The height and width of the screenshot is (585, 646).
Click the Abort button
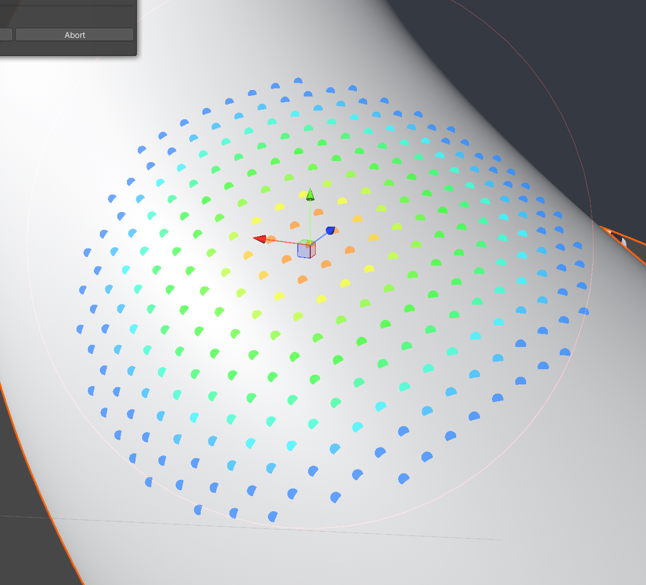click(x=74, y=35)
